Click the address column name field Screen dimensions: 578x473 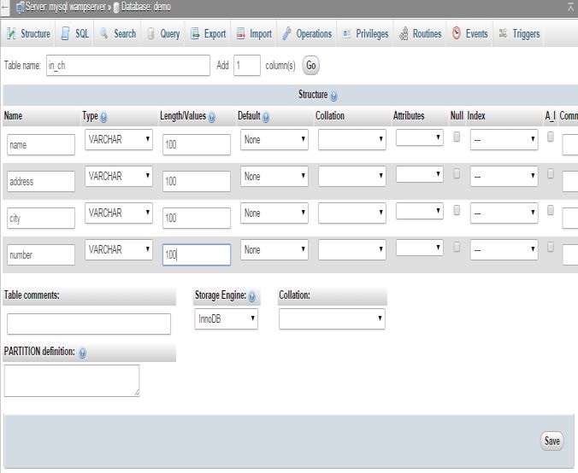[41, 181]
